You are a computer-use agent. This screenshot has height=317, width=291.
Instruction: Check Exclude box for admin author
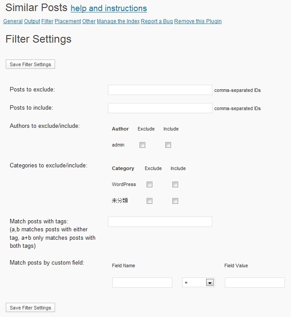[143, 145]
